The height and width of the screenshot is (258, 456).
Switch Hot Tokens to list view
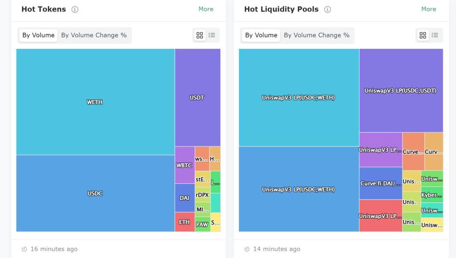(x=212, y=35)
